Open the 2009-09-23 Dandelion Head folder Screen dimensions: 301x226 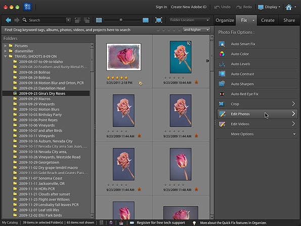(x=42, y=88)
